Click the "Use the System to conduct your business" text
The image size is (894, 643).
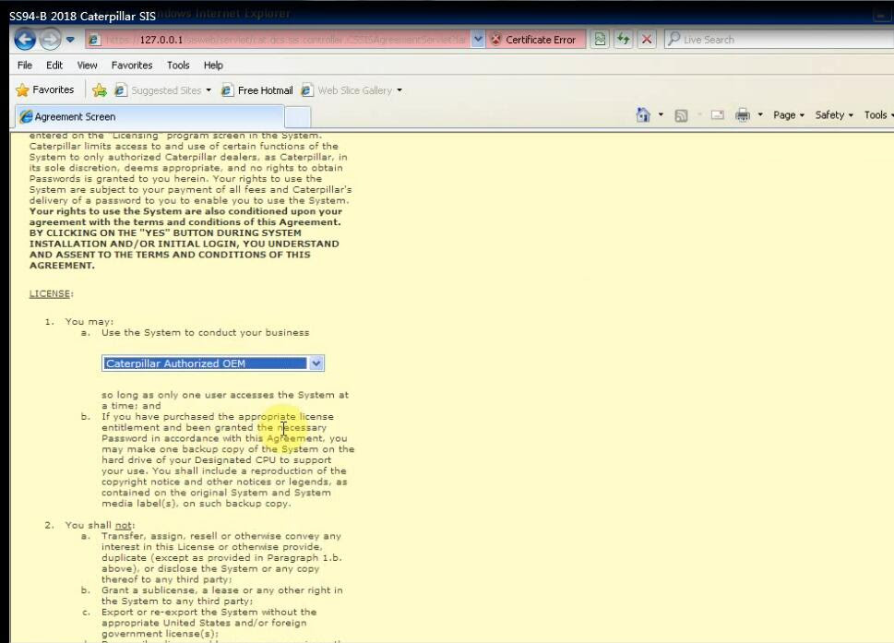point(205,333)
